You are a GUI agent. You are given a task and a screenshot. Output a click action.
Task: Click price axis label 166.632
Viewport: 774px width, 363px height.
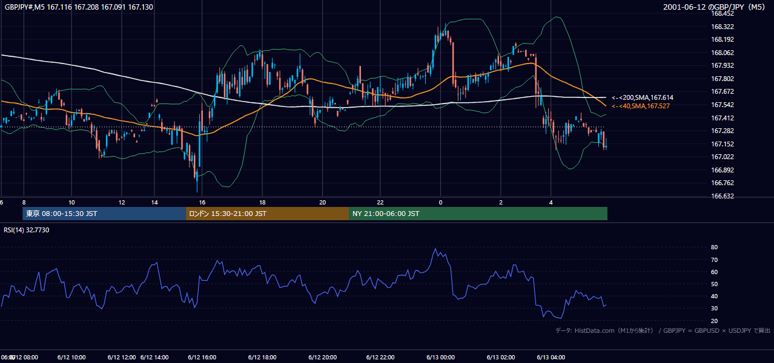(722, 196)
